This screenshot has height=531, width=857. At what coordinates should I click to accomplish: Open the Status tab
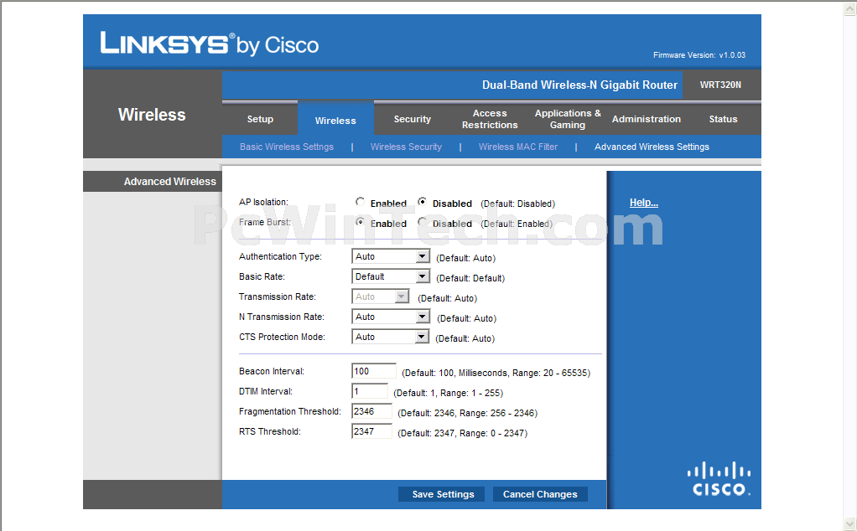pos(723,119)
